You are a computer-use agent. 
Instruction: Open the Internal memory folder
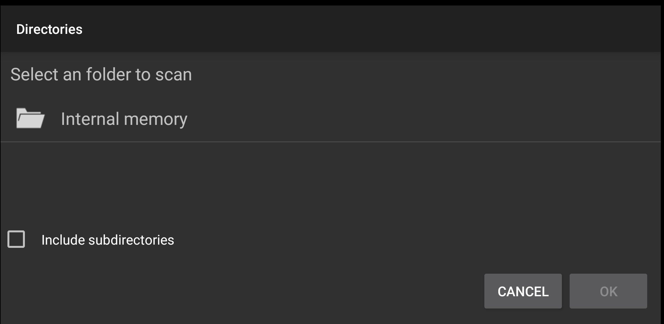click(331, 119)
